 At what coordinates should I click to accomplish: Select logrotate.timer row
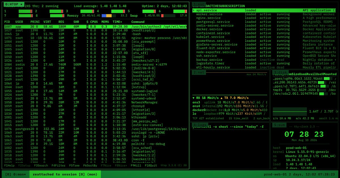tap(264, 63)
